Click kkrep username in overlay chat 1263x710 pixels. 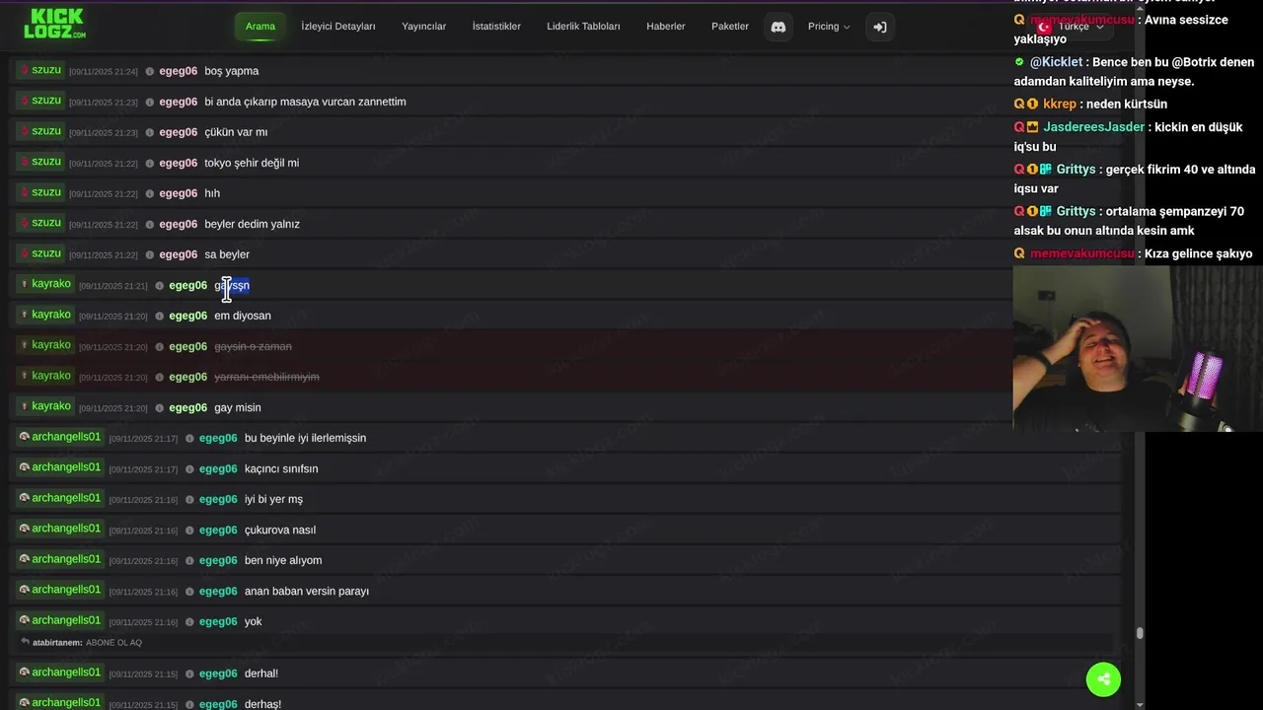click(1060, 104)
